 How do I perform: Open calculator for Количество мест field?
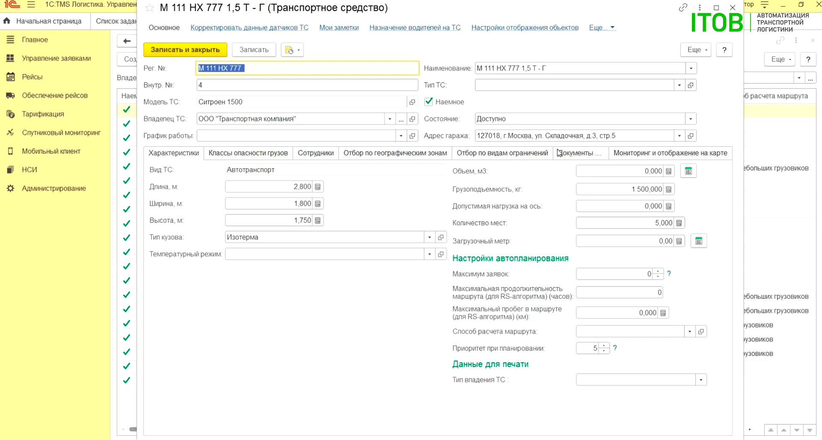pos(679,223)
